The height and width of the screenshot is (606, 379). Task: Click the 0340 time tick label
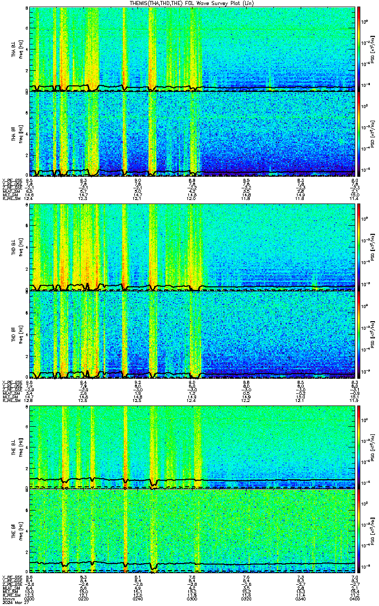(x=301, y=599)
